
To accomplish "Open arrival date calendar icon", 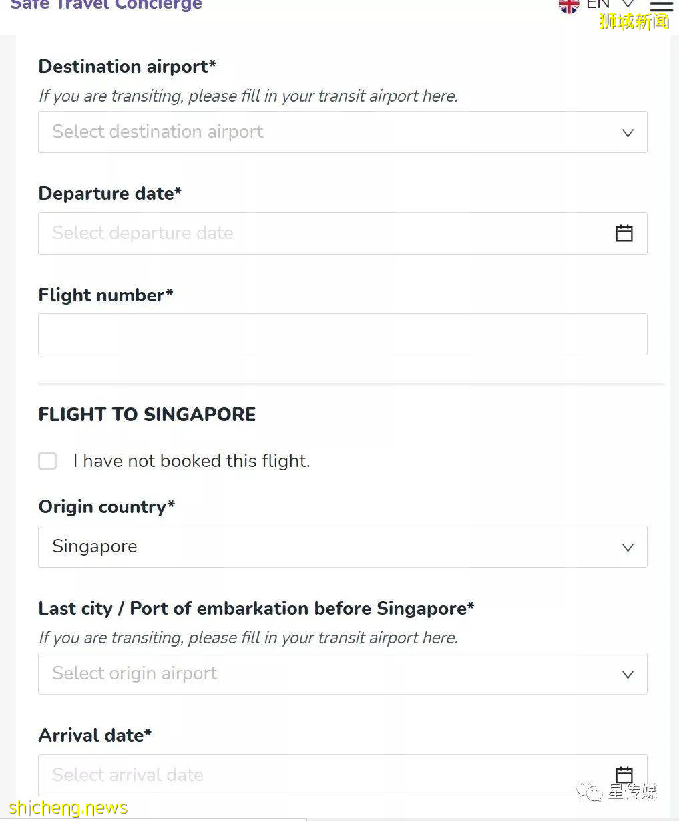I will (624, 774).
